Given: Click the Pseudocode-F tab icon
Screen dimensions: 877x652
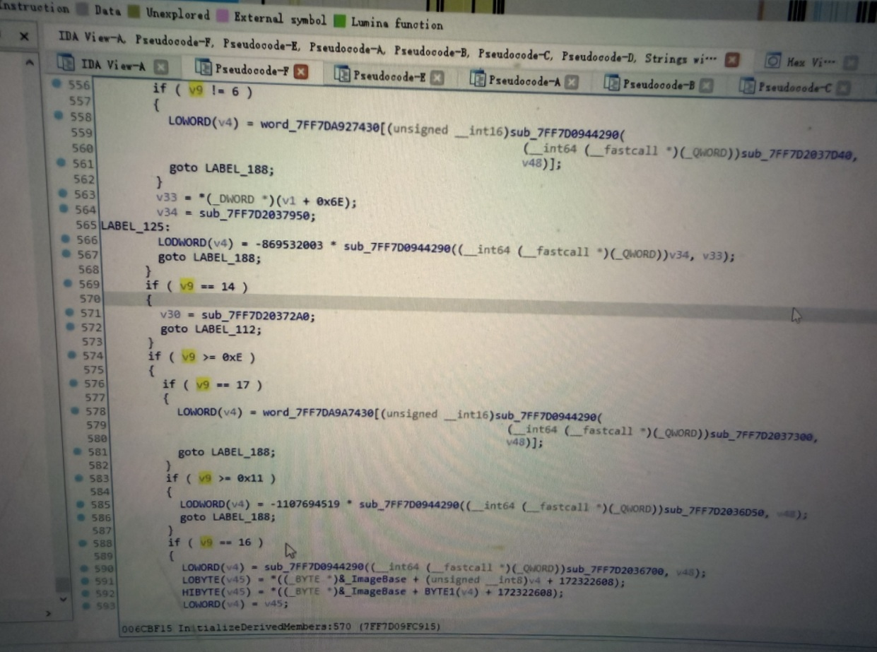Looking at the screenshot, I should 203,69.
